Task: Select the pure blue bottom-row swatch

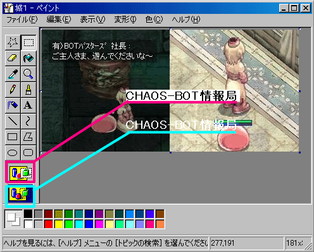Action: (89, 224)
